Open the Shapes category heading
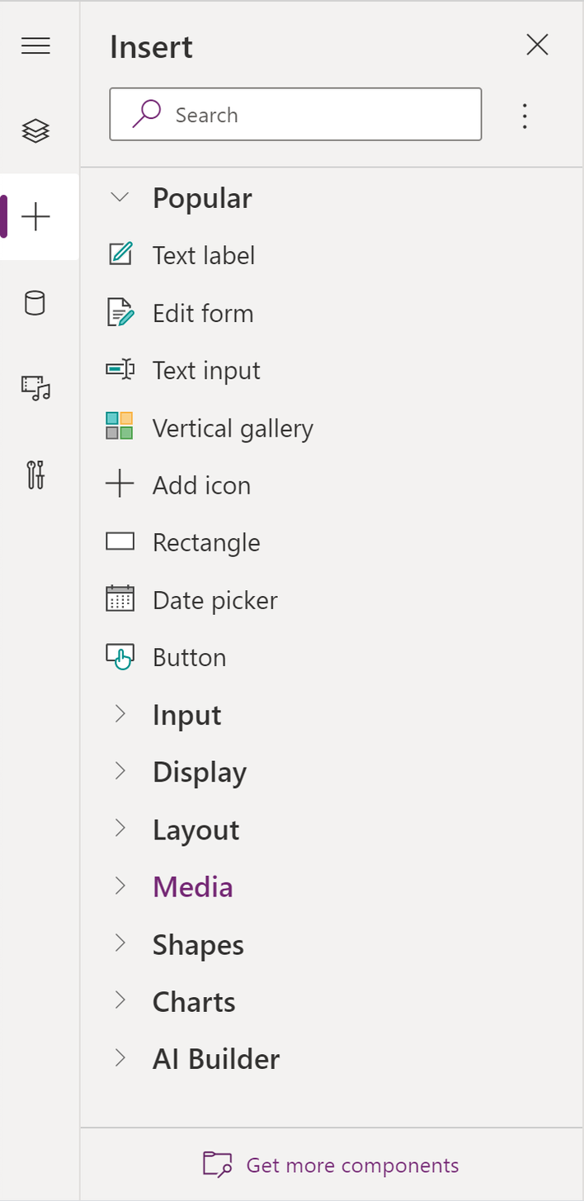 click(198, 944)
